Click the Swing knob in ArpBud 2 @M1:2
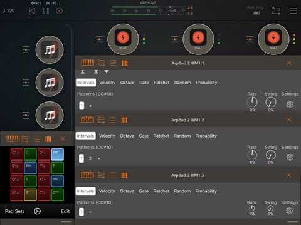Screen dimensions: 301x225 (271, 155)
